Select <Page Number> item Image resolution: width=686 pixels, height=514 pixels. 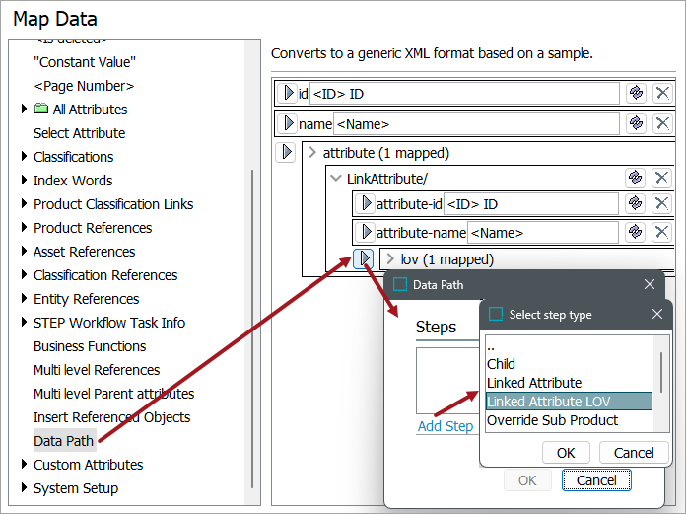(84, 86)
